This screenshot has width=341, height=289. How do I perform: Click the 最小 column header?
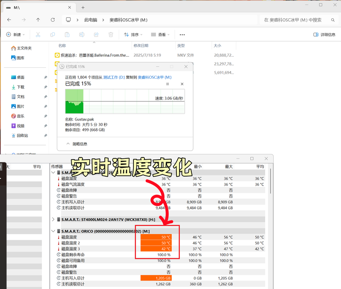(x=198, y=166)
